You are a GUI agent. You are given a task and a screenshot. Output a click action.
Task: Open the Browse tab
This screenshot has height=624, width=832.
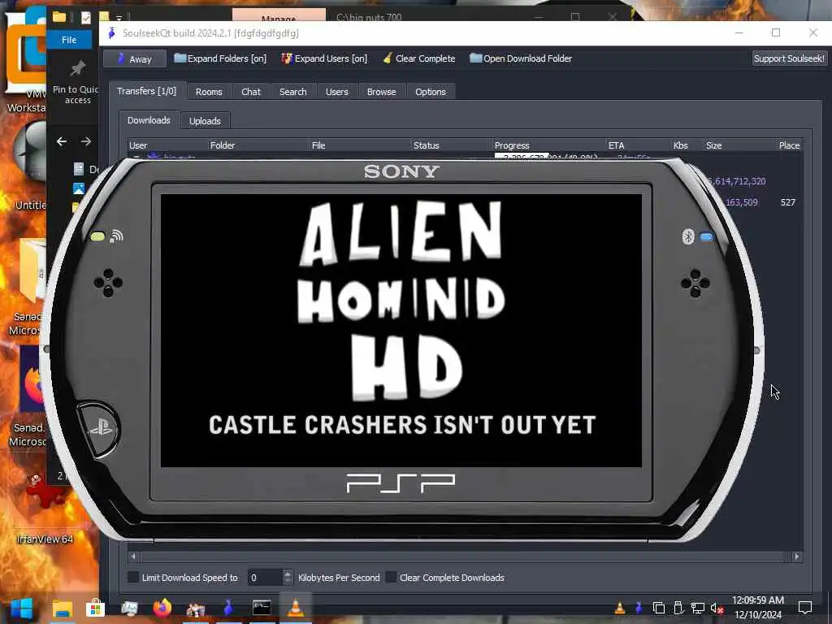(x=382, y=92)
